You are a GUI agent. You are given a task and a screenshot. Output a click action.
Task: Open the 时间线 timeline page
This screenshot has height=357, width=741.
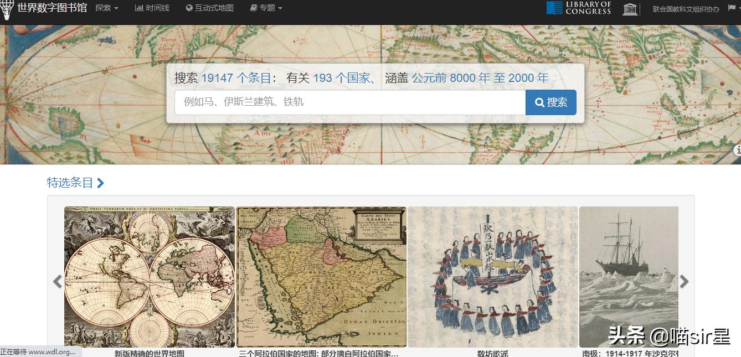(152, 8)
